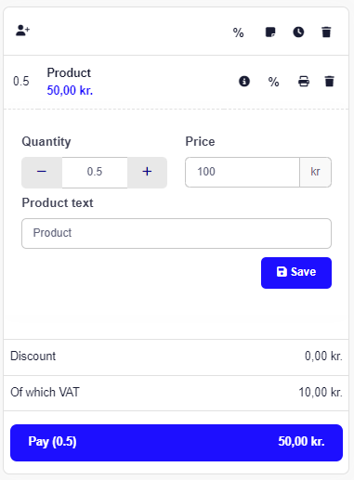Add a discount to the Product line
Screen dimensions: 354x480
tap(273, 82)
